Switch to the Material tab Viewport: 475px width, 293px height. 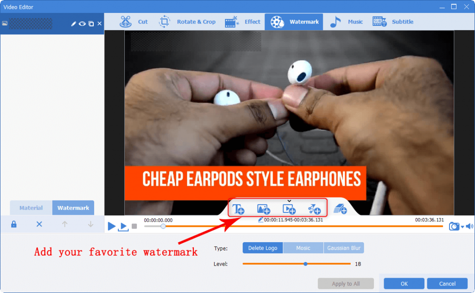pos(31,208)
